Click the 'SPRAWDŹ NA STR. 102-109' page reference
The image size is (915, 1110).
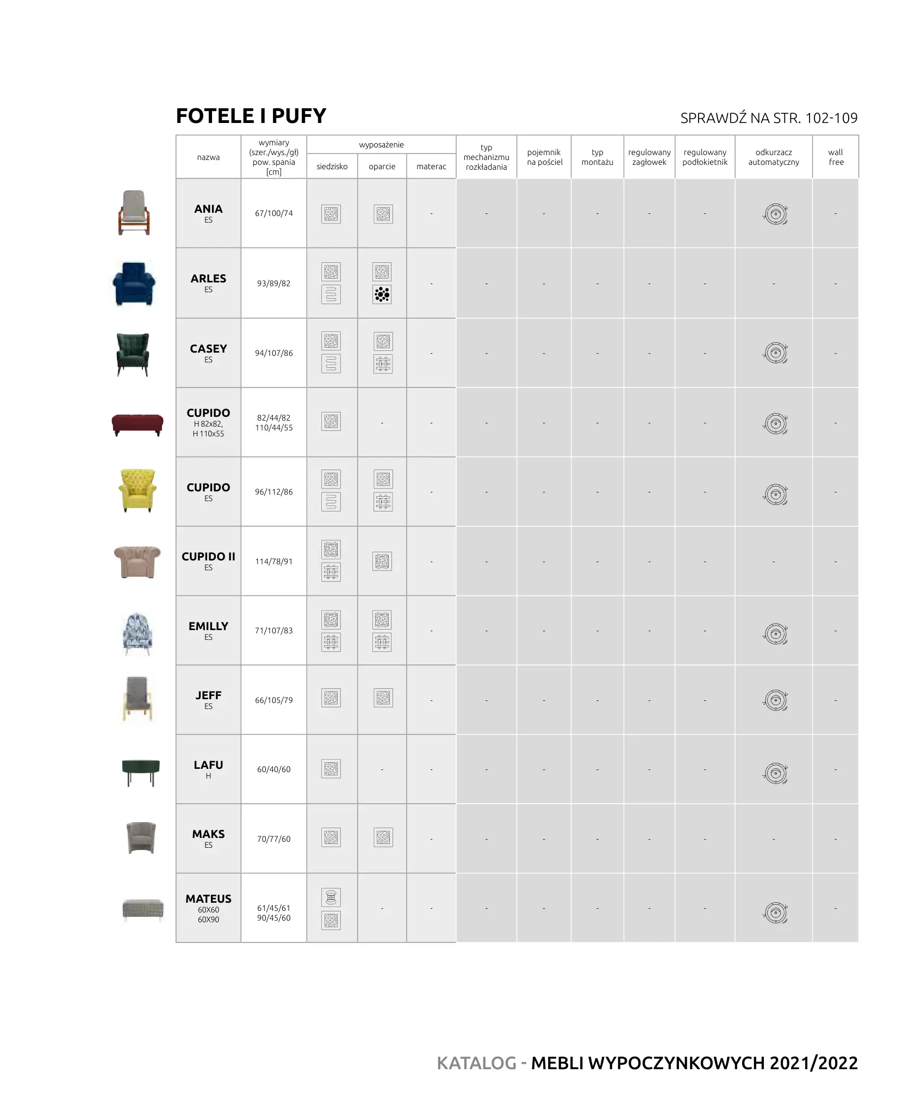click(x=768, y=118)
